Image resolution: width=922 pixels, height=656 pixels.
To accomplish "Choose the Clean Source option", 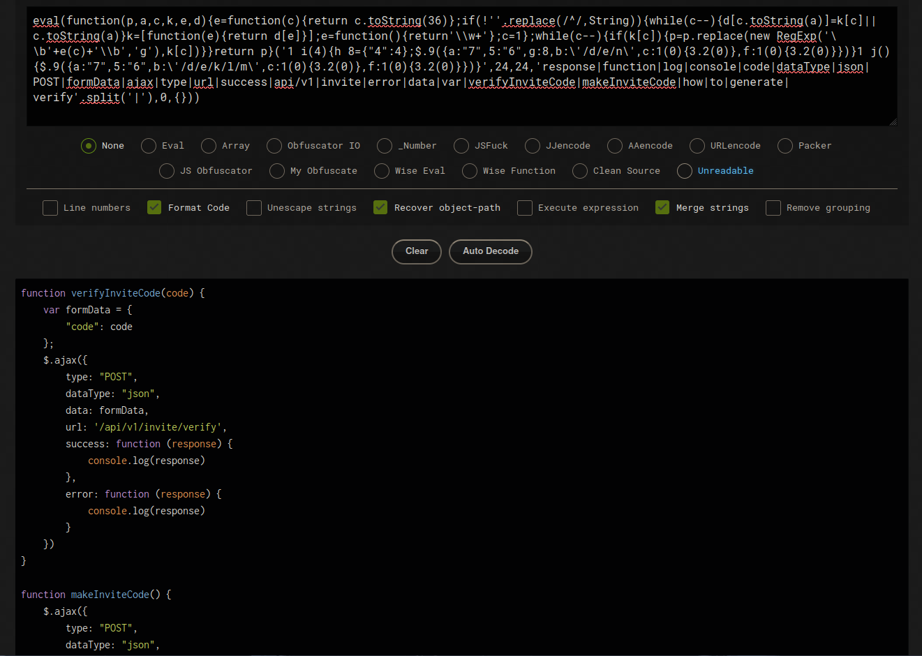I will (580, 171).
